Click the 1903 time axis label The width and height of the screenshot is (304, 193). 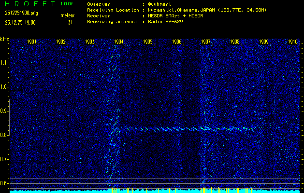tap(90, 42)
